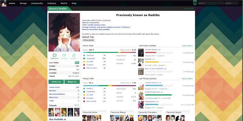Screen dimensions: 243x121
Task: Click Recommendations link
Action: pyautogui.click(x=57, y=94)
